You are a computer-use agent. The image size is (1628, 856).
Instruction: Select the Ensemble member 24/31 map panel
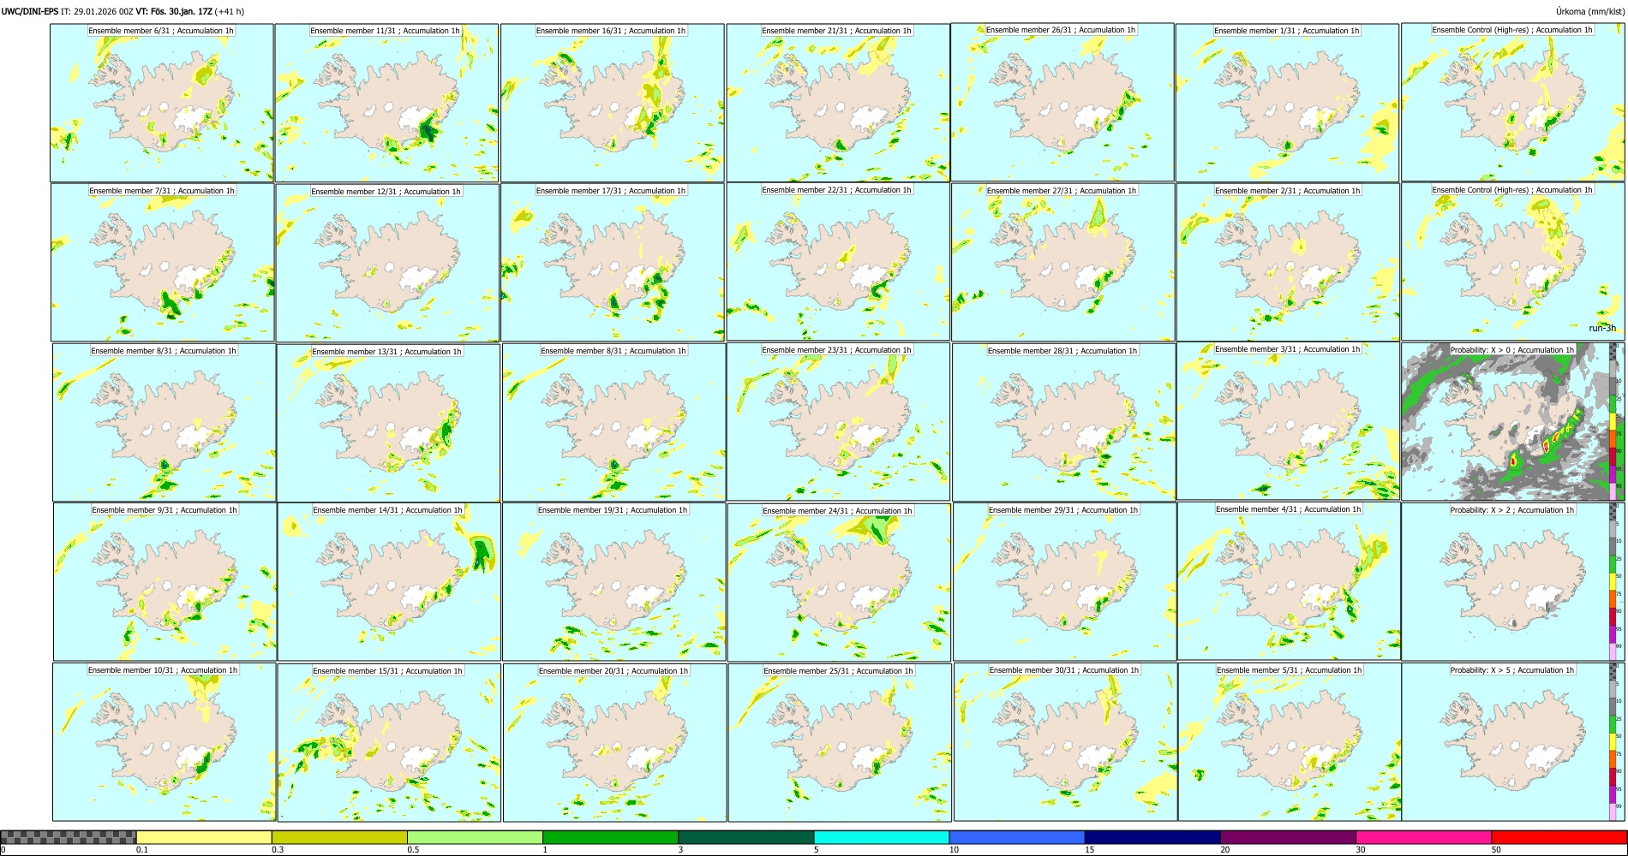click(839, 582)
